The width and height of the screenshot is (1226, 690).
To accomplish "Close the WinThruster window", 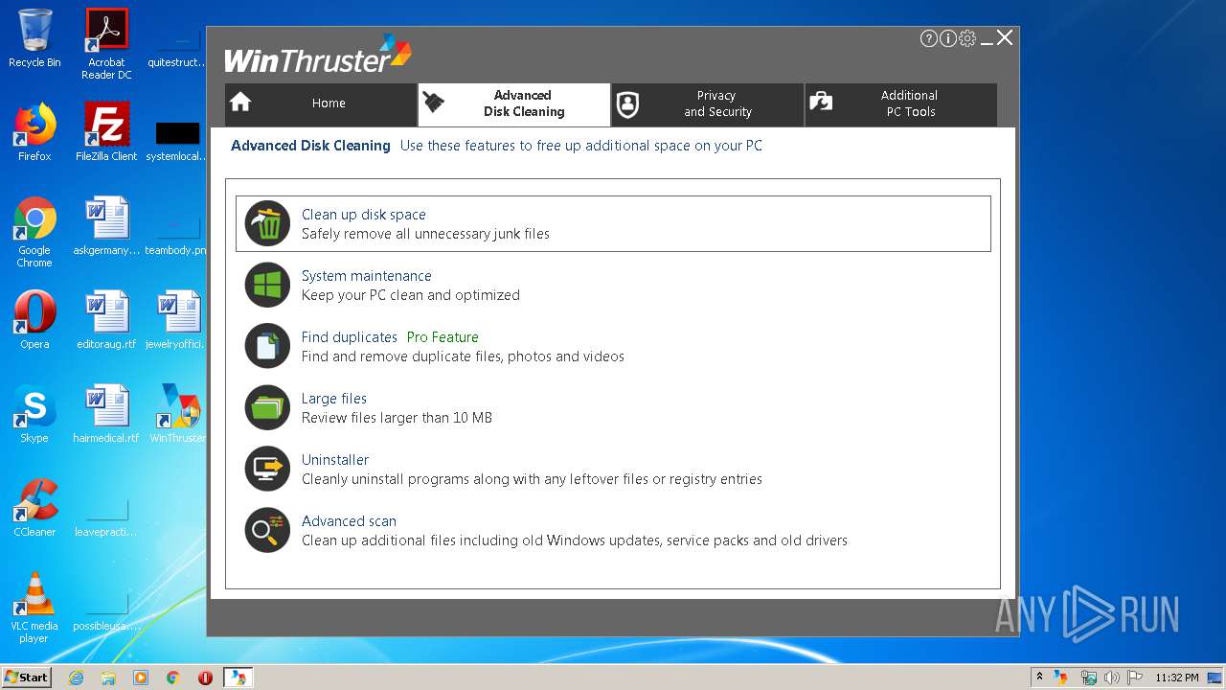I will pyautogui.click(x=1005, y=38).
